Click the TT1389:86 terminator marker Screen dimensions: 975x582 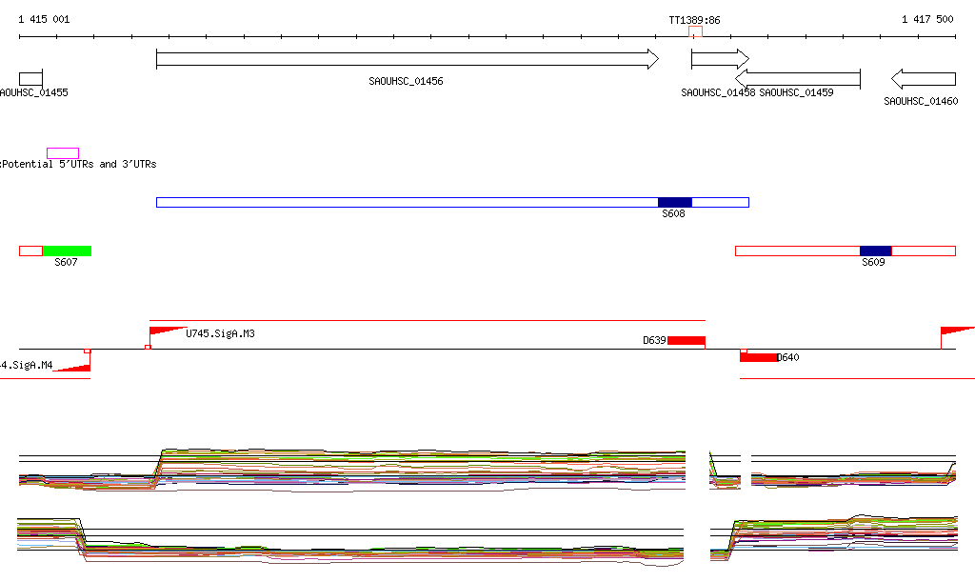(x=695, y=32)
